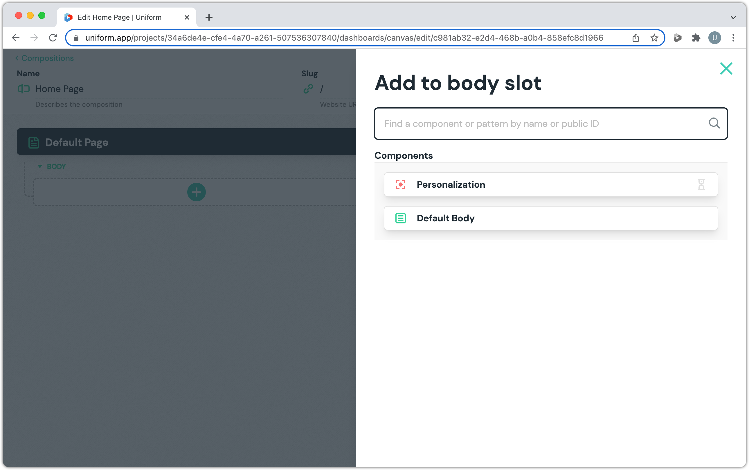Viewport: 749px width, 470px height.
Task: Focus the component search field
Action: (x=541, y=123)
